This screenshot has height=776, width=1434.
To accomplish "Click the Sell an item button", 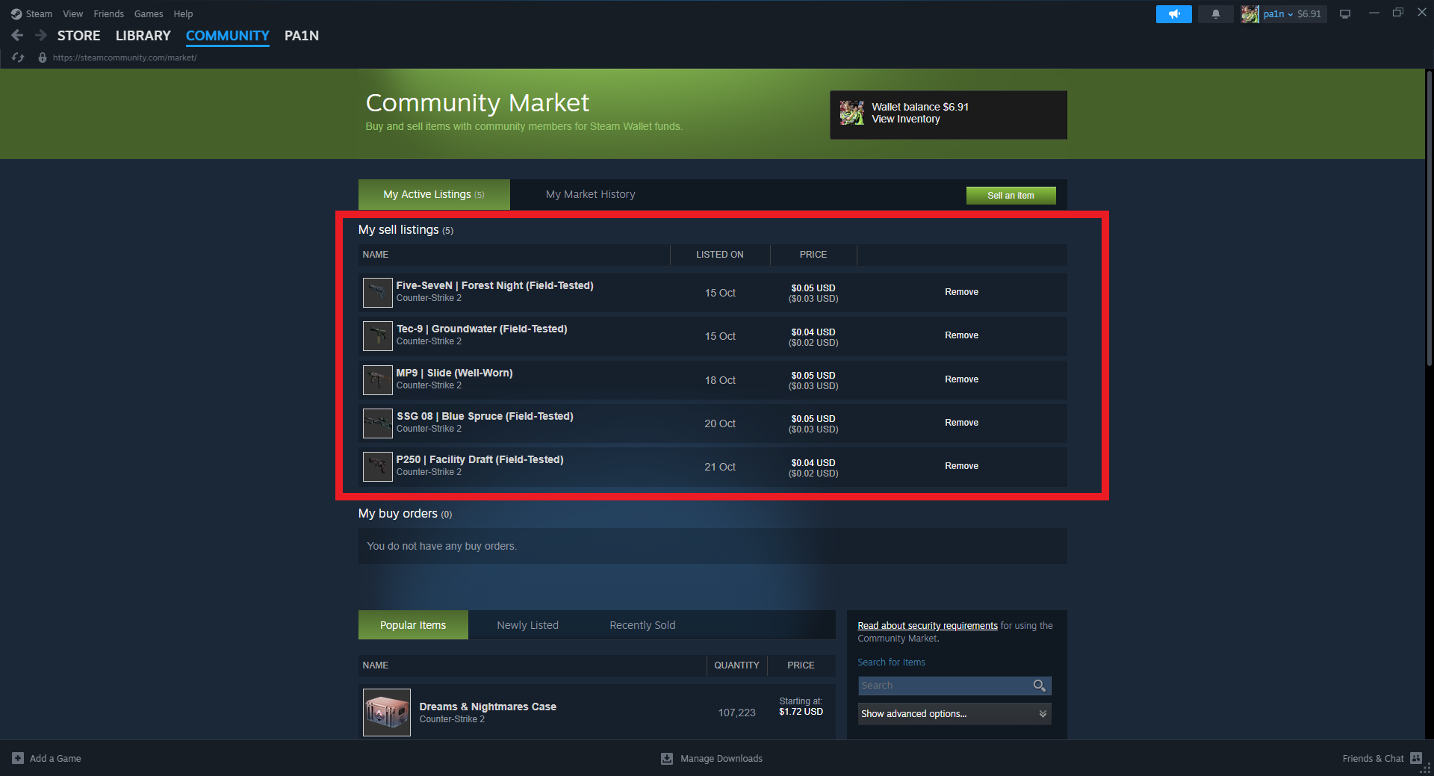I will (x=1011, y=196).
